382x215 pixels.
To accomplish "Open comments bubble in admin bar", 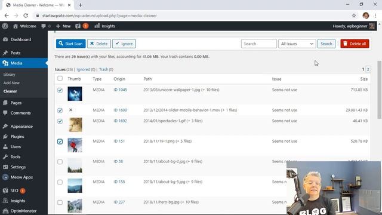I will [x=46, y=26].
